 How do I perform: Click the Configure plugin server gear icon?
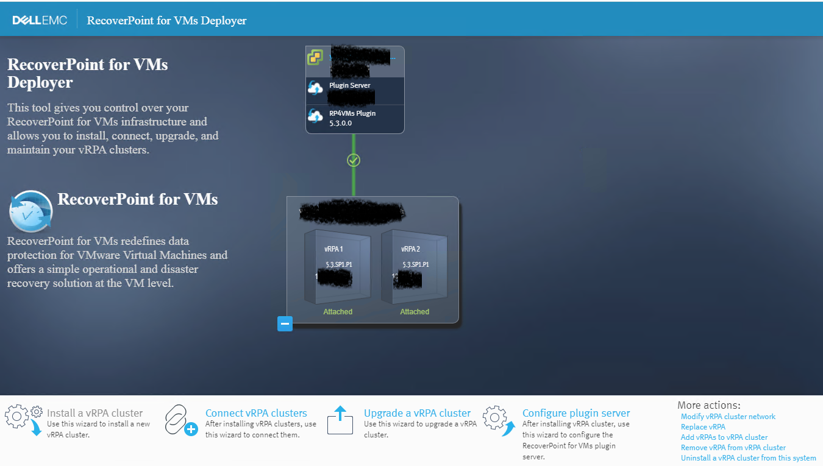pos(499,422)
